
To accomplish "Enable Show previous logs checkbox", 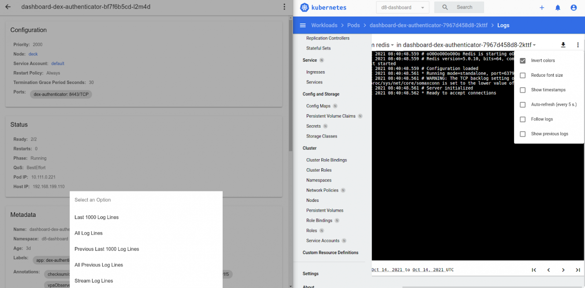I will 523,134.
